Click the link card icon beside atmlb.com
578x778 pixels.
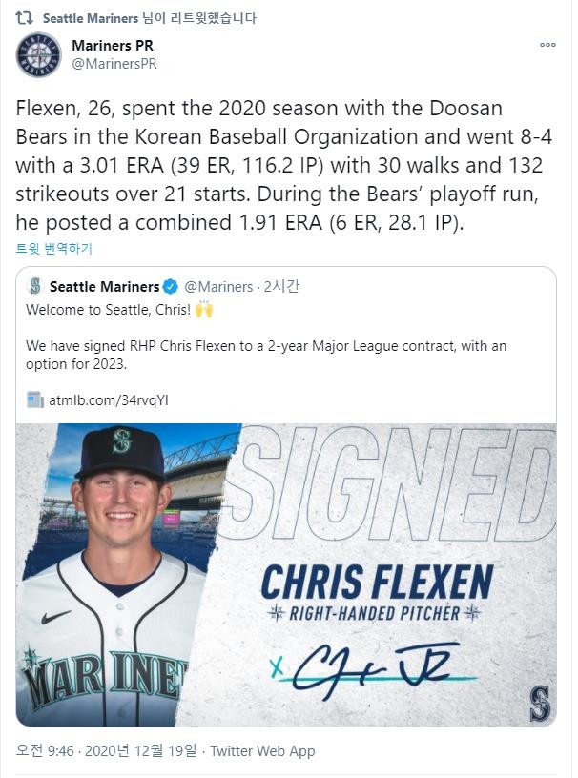tap(35, 400)
